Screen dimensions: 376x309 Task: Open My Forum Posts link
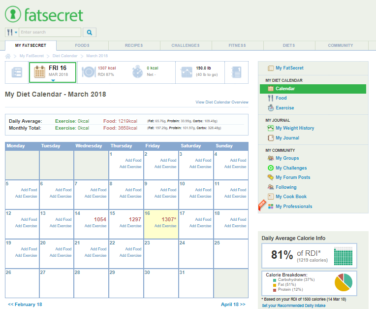click(293, 177)
